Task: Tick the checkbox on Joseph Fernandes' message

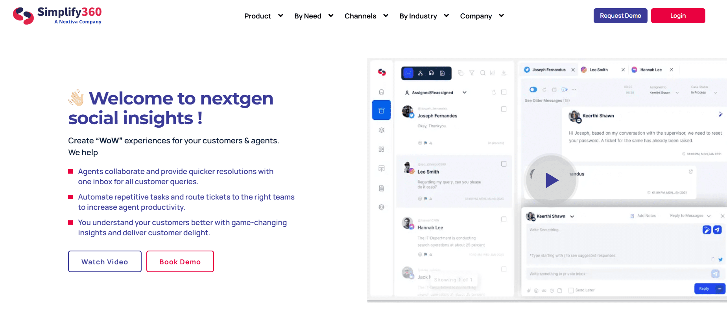Action: [504, 109]
